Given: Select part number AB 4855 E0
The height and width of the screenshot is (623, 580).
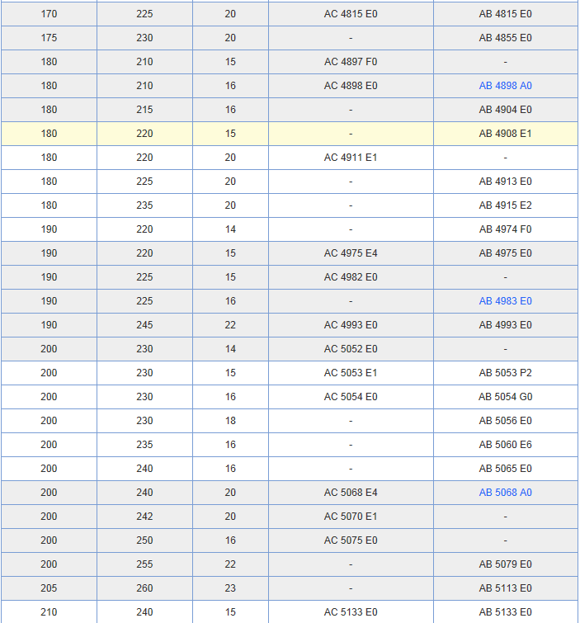Looking at the screenshot, I should tap(505, 38).
